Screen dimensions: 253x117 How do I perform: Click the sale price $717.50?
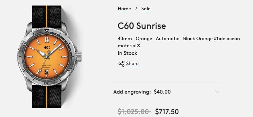tap(167, 112)
